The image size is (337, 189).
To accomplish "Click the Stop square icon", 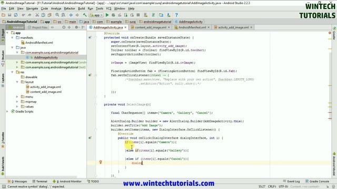I will click(138, 15).
